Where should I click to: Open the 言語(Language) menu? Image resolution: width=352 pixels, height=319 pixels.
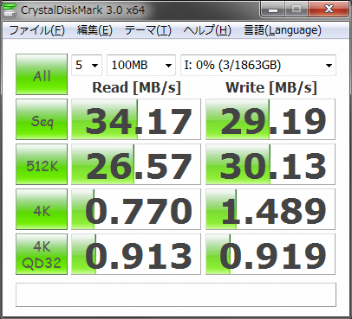(283, 30)
